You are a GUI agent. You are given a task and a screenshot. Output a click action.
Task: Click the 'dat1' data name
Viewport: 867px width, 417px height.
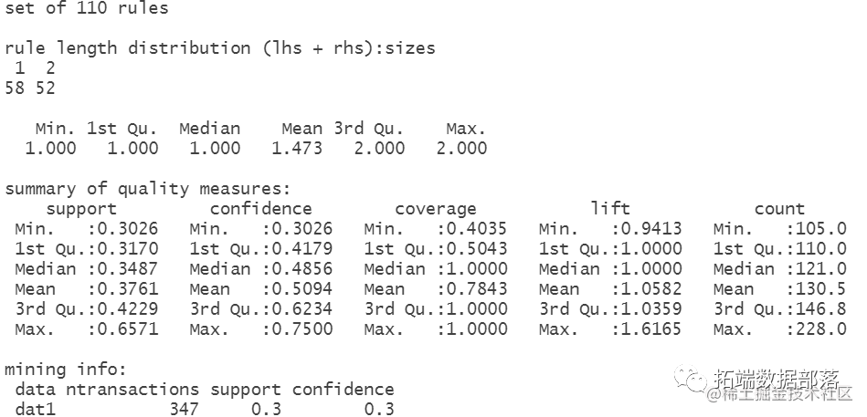tap(36, 410)
